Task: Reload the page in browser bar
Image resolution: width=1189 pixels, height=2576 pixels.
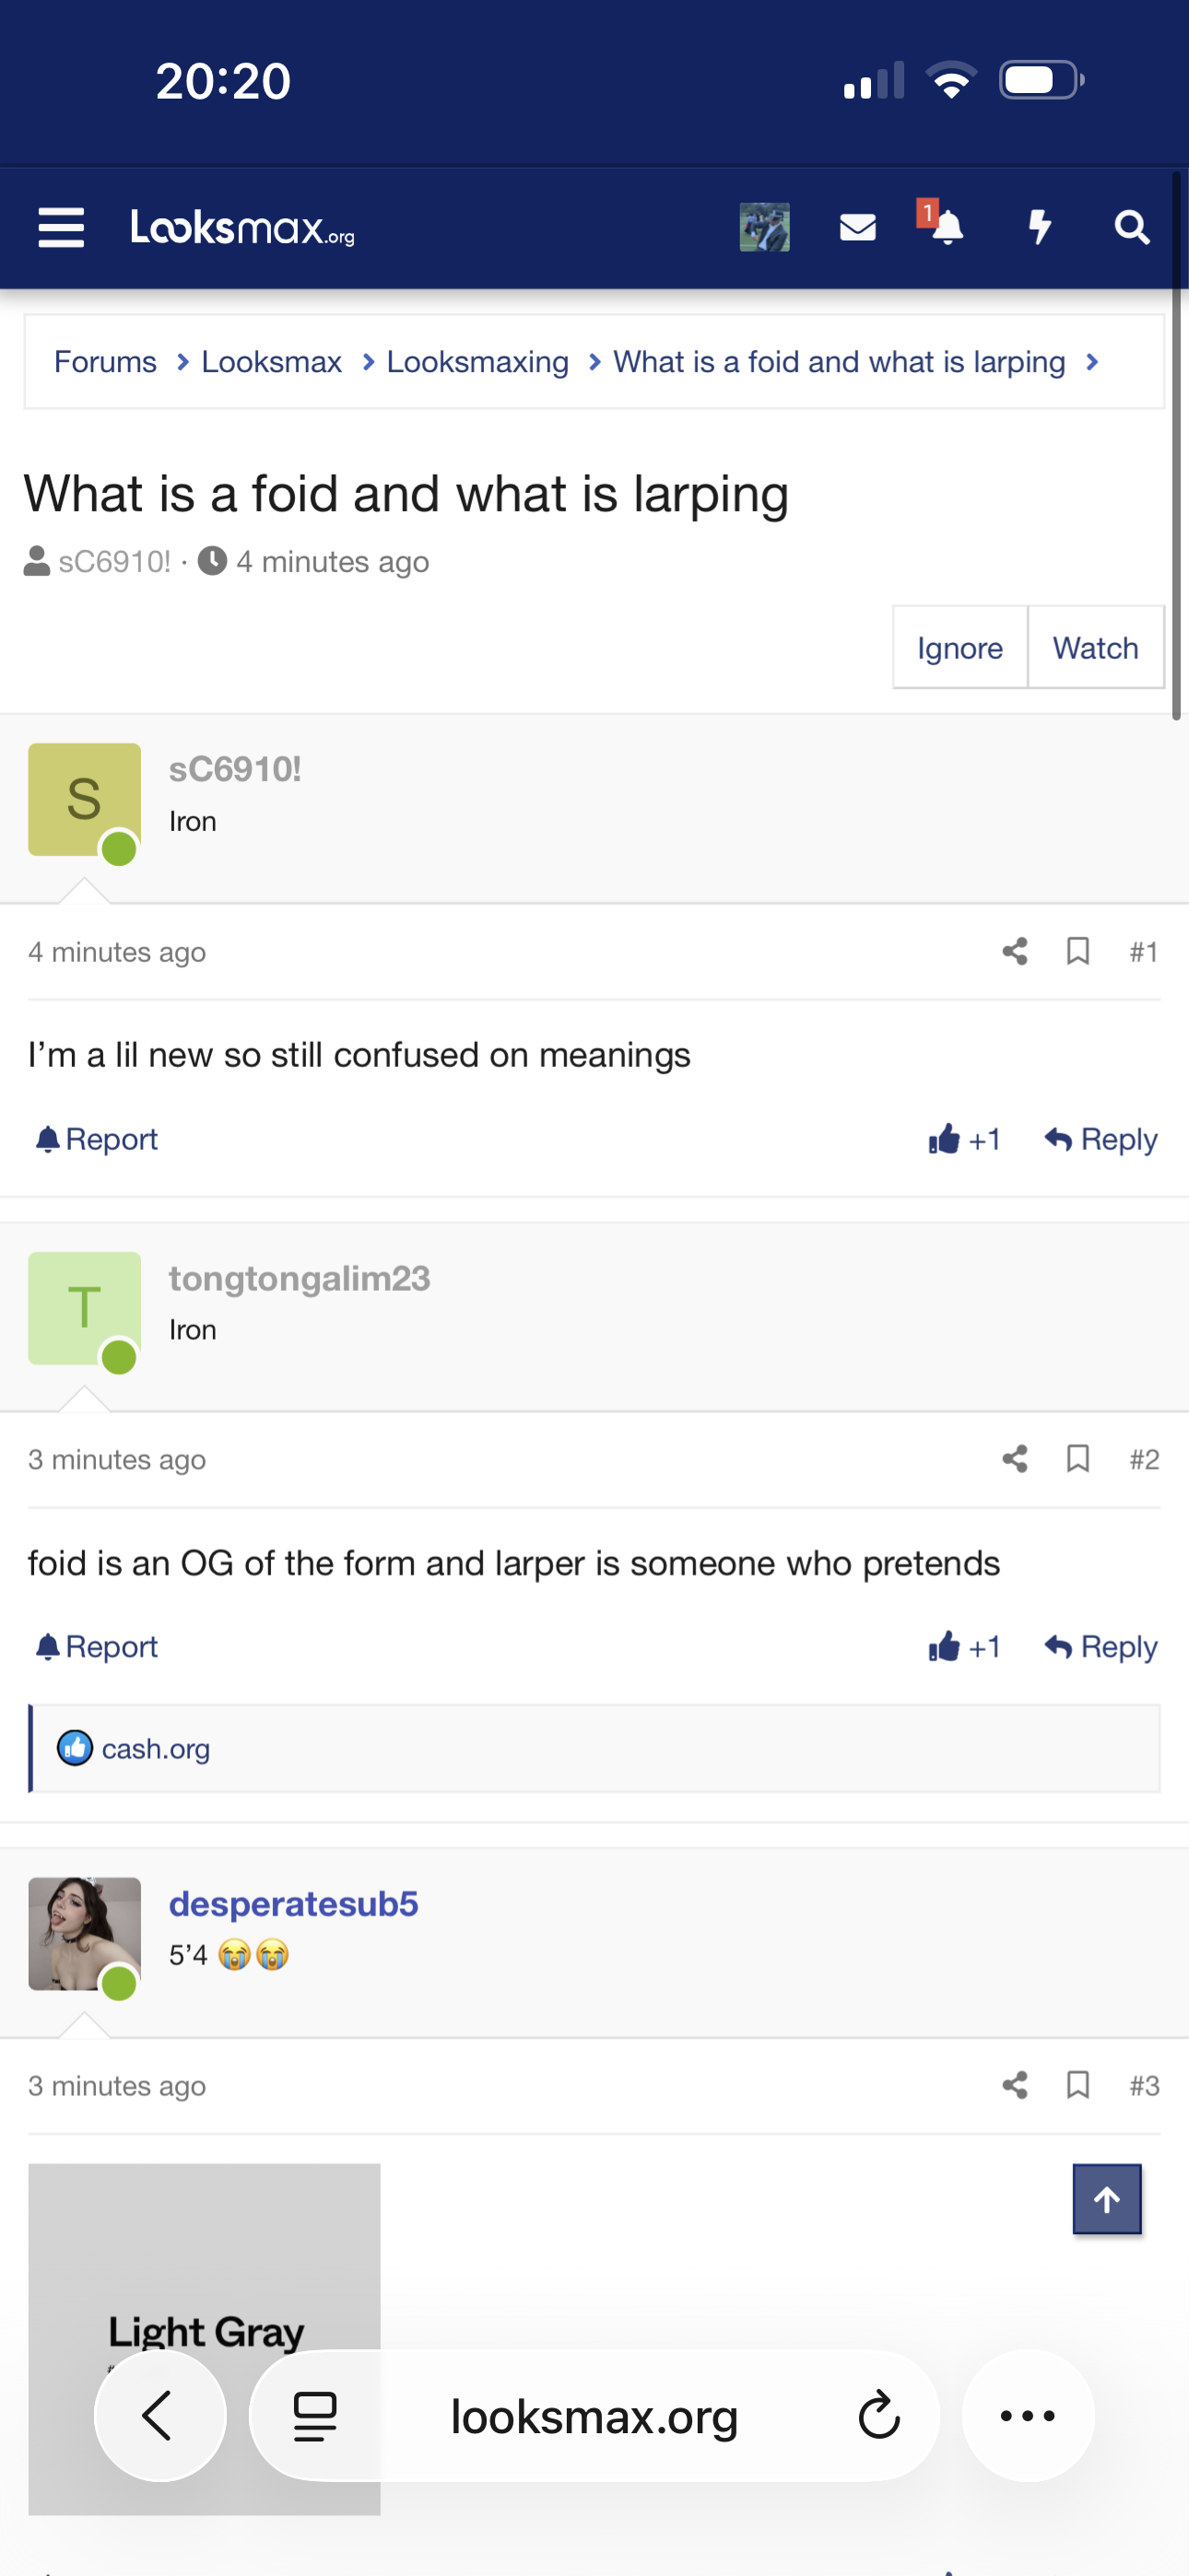Action: pyautogui.click(x=878, y=2415)
